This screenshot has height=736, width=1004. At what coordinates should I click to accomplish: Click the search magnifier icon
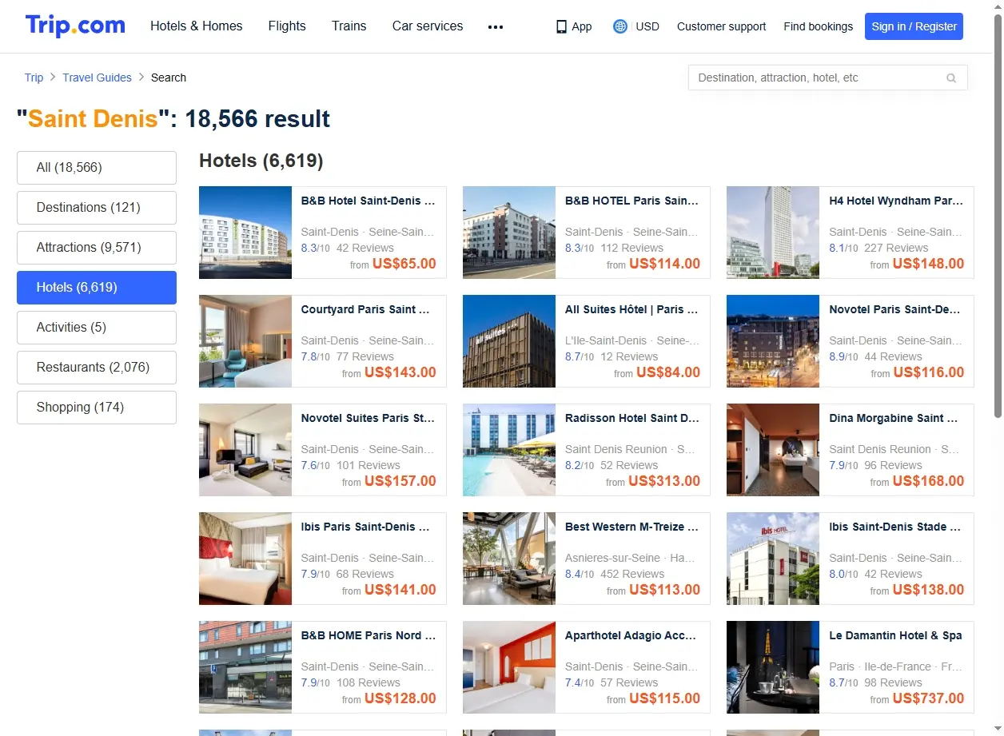coord(951,78)
